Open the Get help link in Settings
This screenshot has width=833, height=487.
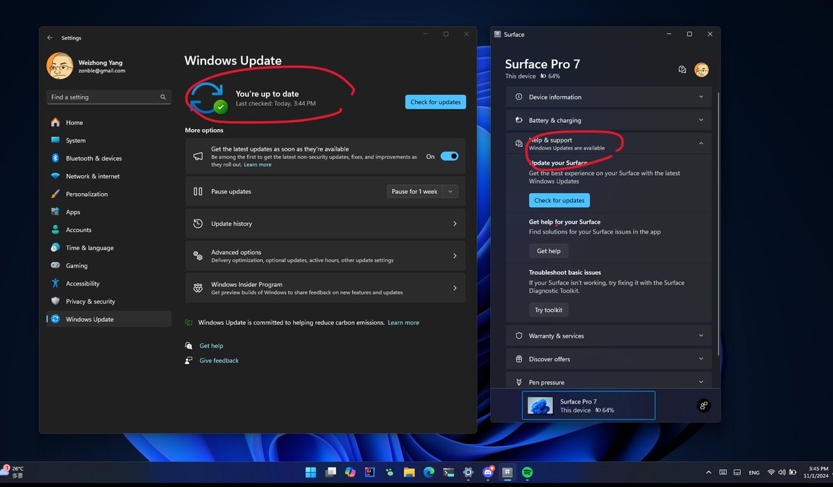tap(211, 346)
